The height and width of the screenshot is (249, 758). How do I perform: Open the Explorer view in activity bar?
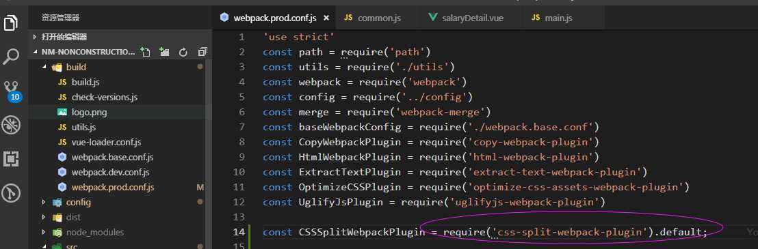point(11,23)
